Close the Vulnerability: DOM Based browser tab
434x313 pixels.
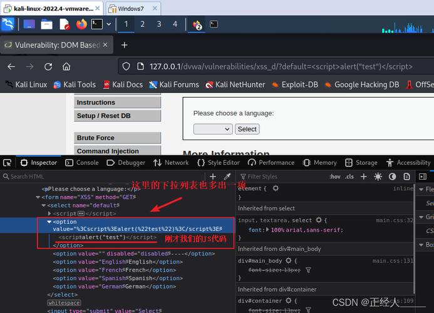click(x=105, y=44)
